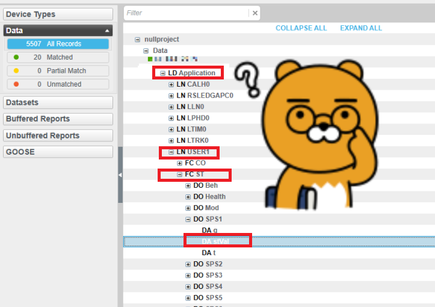Collapse the FC ST node

(x=179, y=175)
